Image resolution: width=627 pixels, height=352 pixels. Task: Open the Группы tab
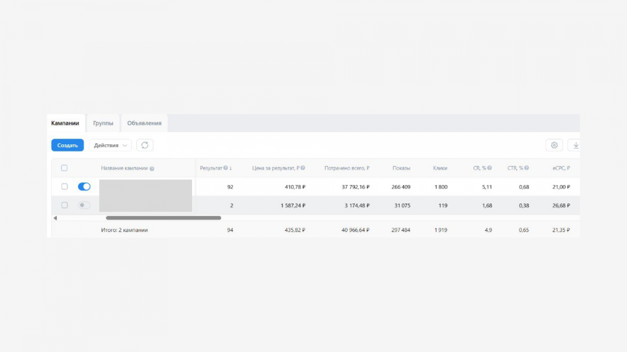tap(103, 123)
